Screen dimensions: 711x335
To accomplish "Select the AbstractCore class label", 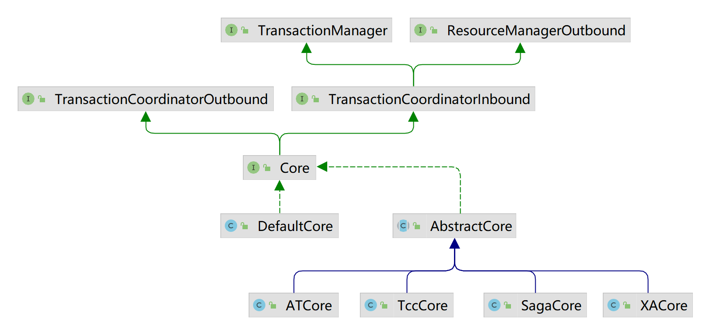I will [471, 226].
